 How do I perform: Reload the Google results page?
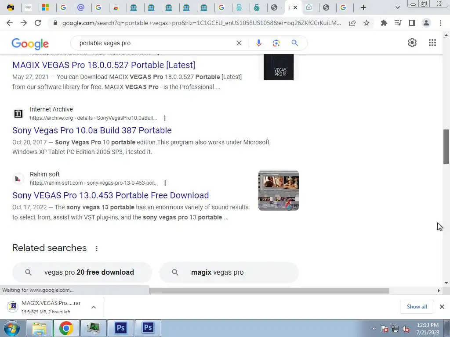(38, 23)
